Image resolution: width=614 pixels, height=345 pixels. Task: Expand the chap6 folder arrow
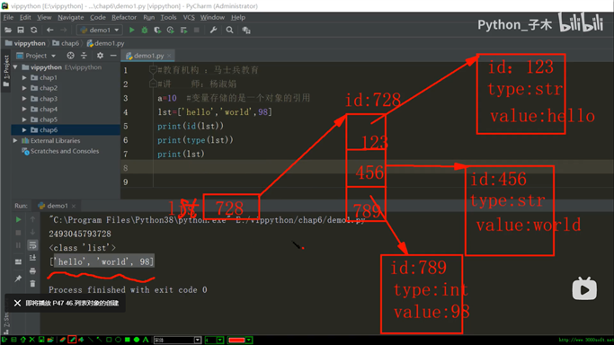(24, 130)
